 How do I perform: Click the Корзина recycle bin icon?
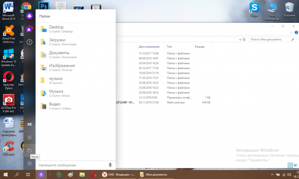coord(290,9)
